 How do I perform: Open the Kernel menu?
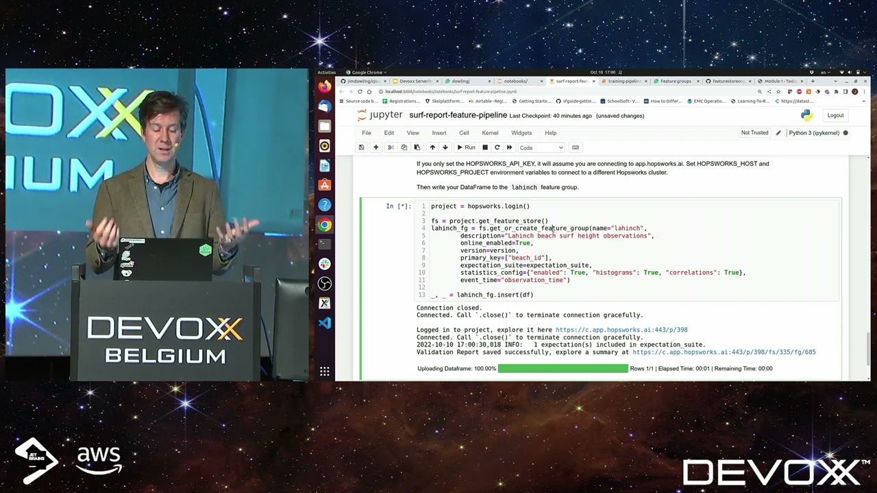pyautogui.click(x=490, y=133)
